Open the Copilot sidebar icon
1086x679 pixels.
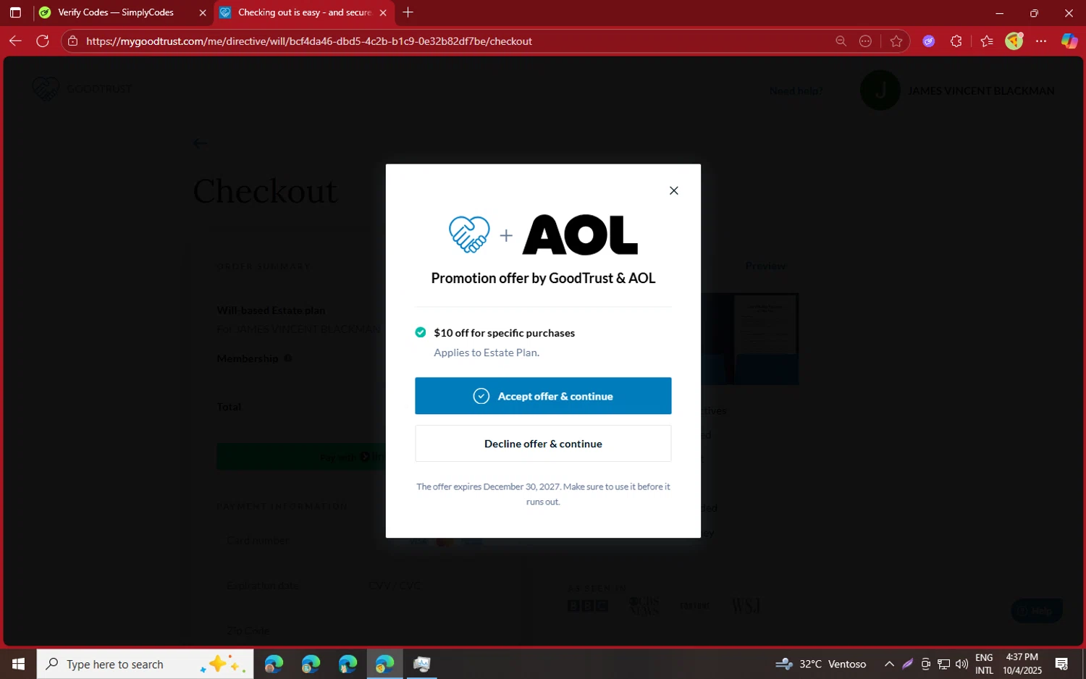1069,41
